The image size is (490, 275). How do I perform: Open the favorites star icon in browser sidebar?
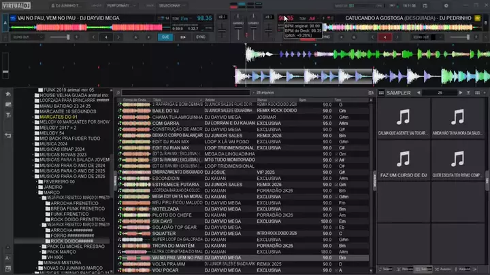(x=7, y=94)
